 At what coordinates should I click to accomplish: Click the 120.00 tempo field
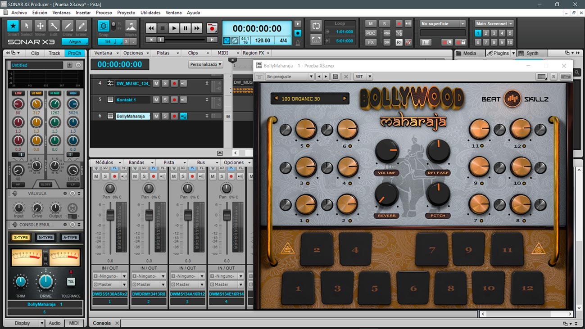click(x=263, y=41)
